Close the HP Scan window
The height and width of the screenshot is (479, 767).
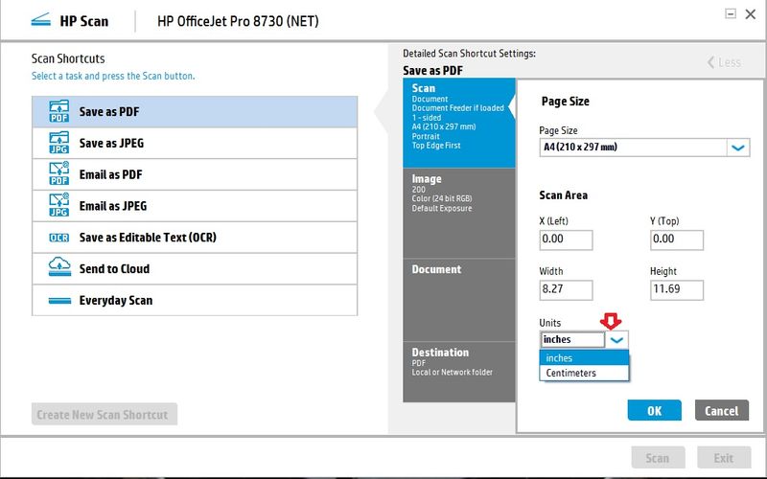click(751, 14)
